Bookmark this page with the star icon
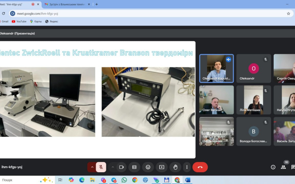This screenshot has height=184, width=295. tap(288, 14)
